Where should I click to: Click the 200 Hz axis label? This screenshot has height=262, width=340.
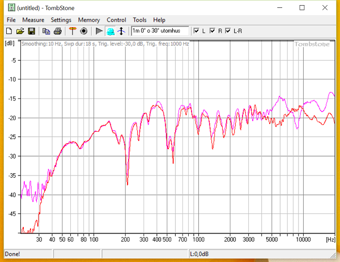pyautogui.click(x=125, y=239)
